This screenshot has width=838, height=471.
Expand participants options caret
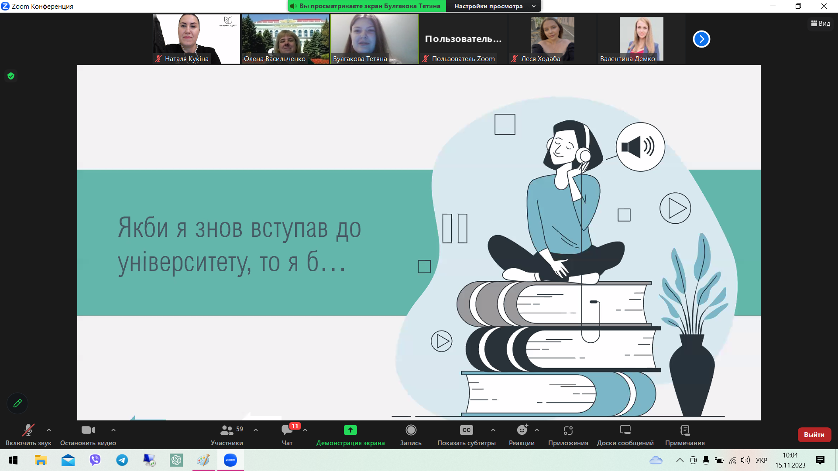click(x=256, y=430)
